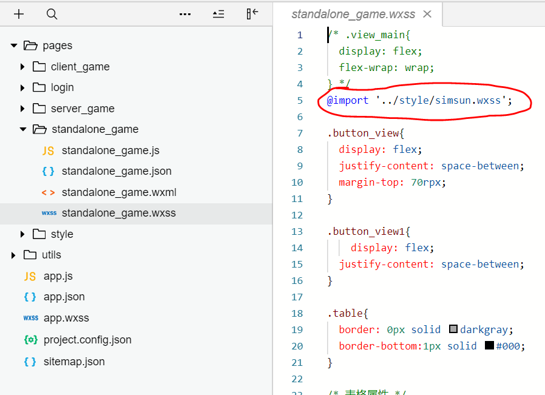Open the standalone_game.wxss file in the tree

pyautogui.click(x=118, y=213)
